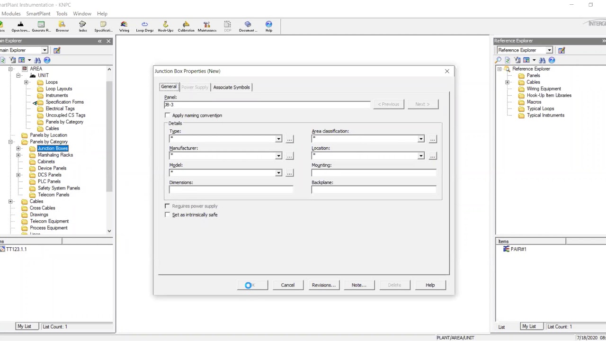The image size is (606, 341).
Task: Open the Model dropdown list
Action: [278, 173]
